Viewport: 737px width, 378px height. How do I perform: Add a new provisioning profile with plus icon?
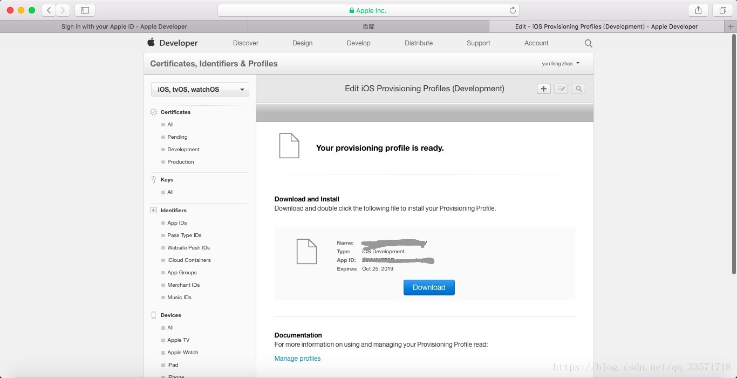click(x=543, y=89)
